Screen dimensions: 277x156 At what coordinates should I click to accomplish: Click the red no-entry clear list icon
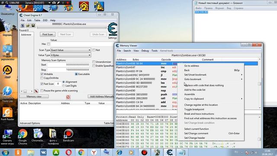(68, 97)
